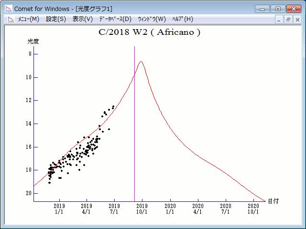Viewport: 306px width, 229px height.
Task: Show the ウィンドウ(W) window menu
Action: 152,19
